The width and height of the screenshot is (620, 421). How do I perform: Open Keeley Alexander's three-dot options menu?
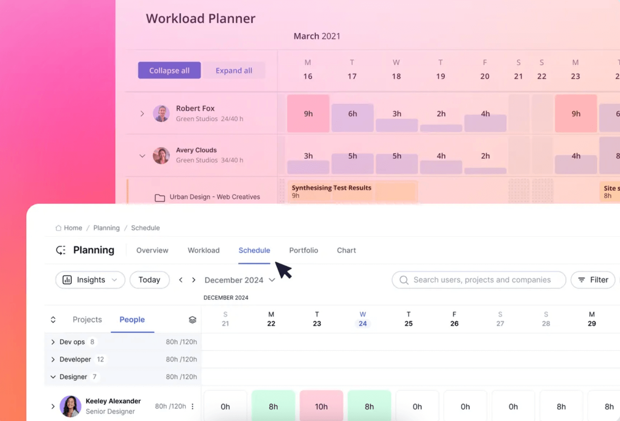192,407
